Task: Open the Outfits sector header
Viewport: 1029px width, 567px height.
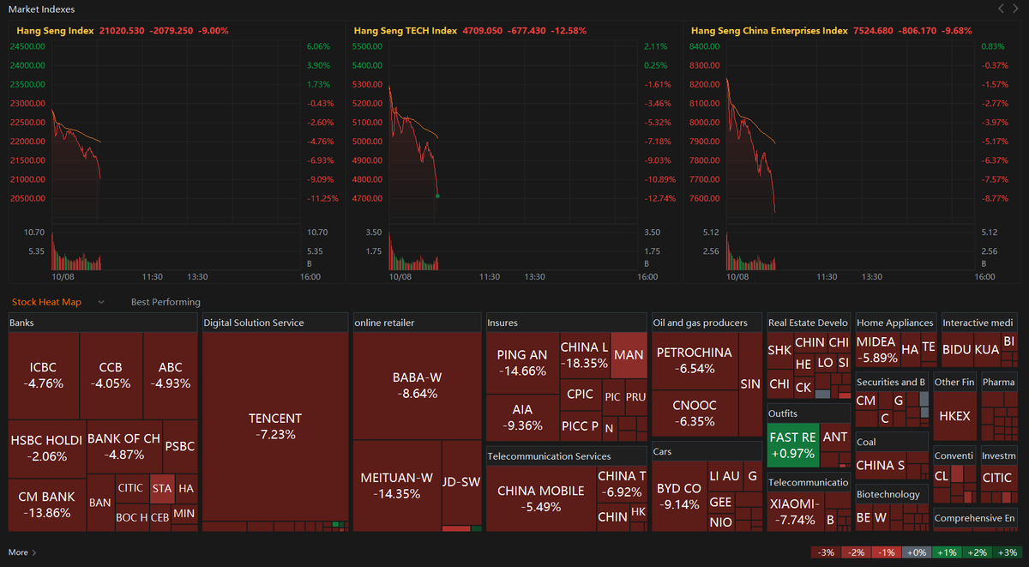Action: pos(809,413)
